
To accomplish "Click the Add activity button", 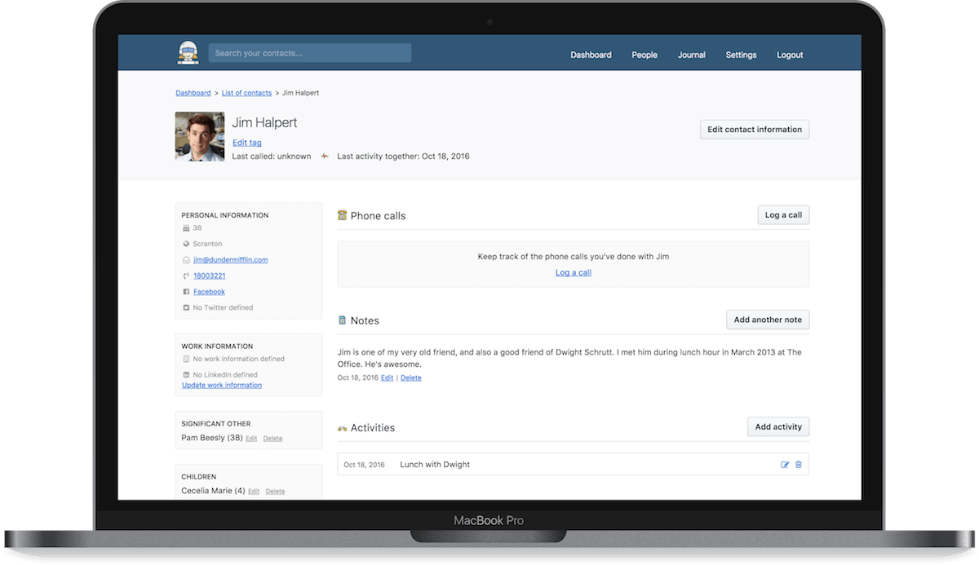I will 778,426.
